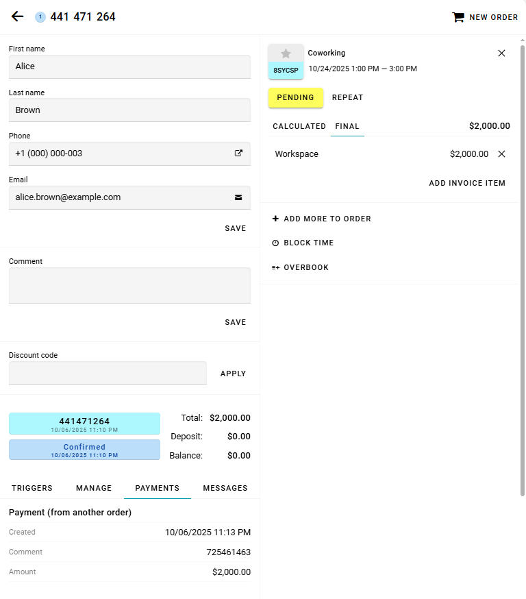Select the Messages tab

tap(225, 488)
